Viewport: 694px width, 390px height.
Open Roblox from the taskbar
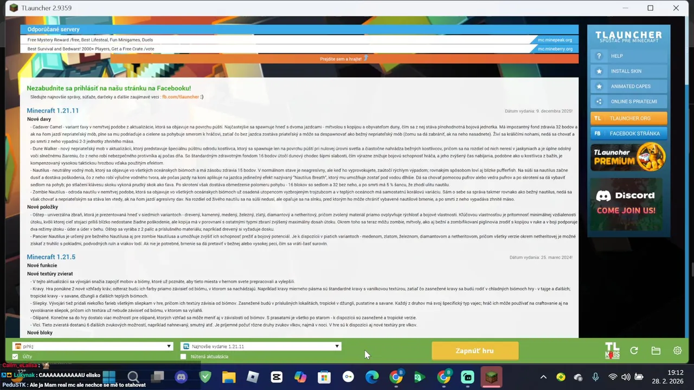(253, 377)
